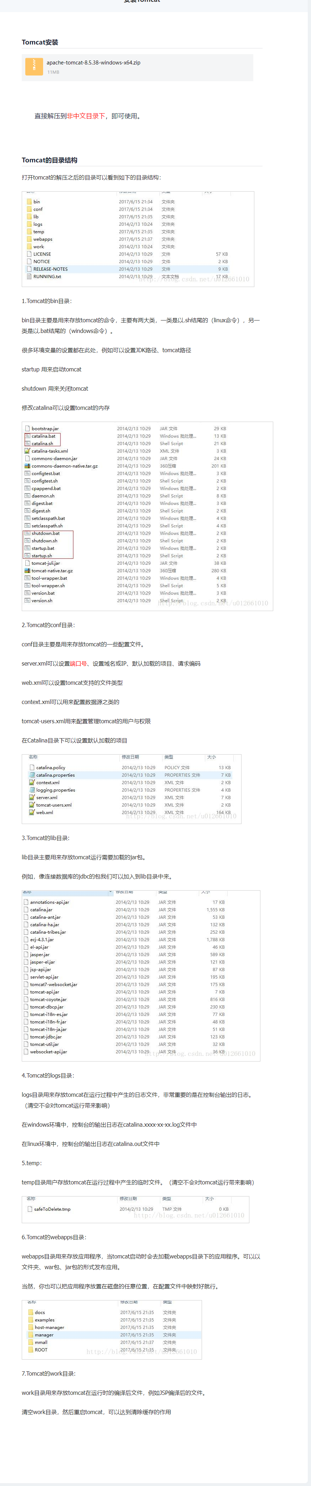Click the safeToDelete.tmp file name

coord(52,1210)
